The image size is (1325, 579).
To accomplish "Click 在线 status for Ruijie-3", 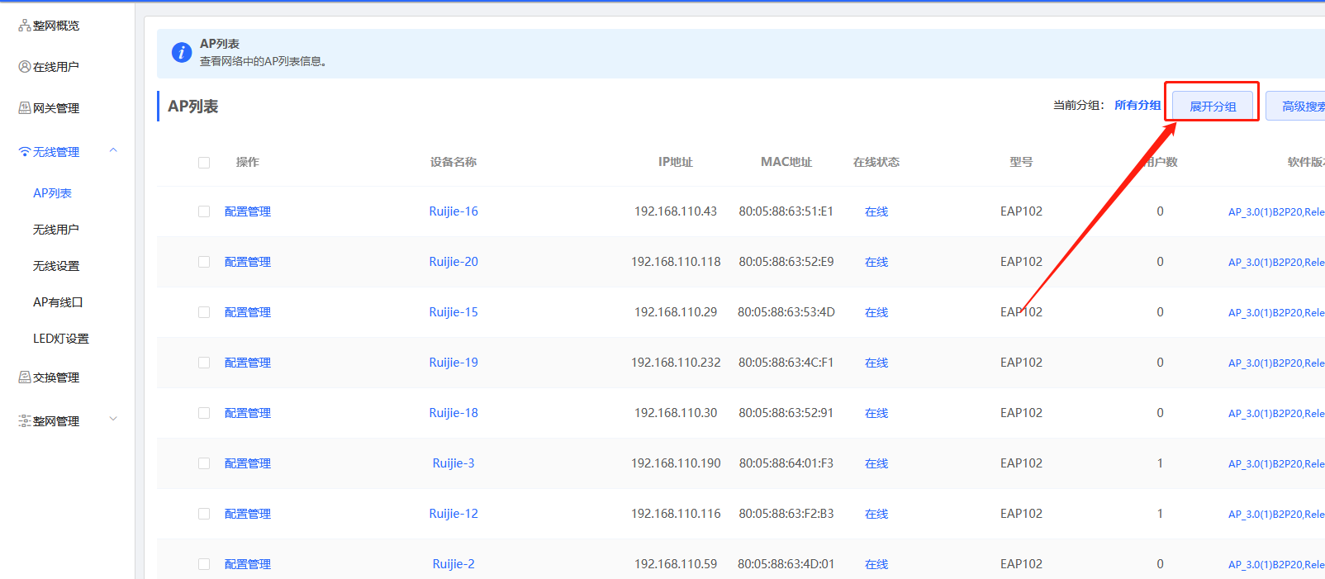I will tap(876, 463).
